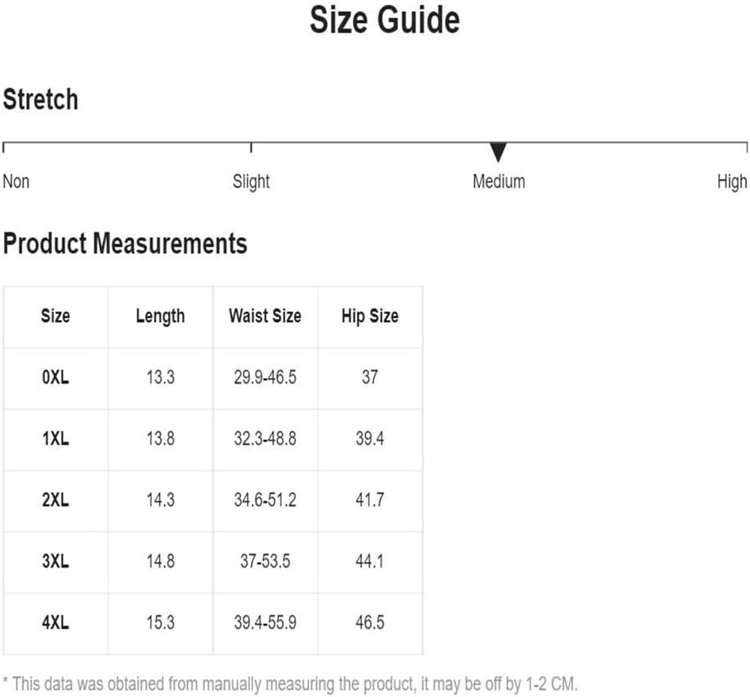Click the measurement disclaimer footnote text
The height and width of the screenshot is (697, 750).
[291, 684]
